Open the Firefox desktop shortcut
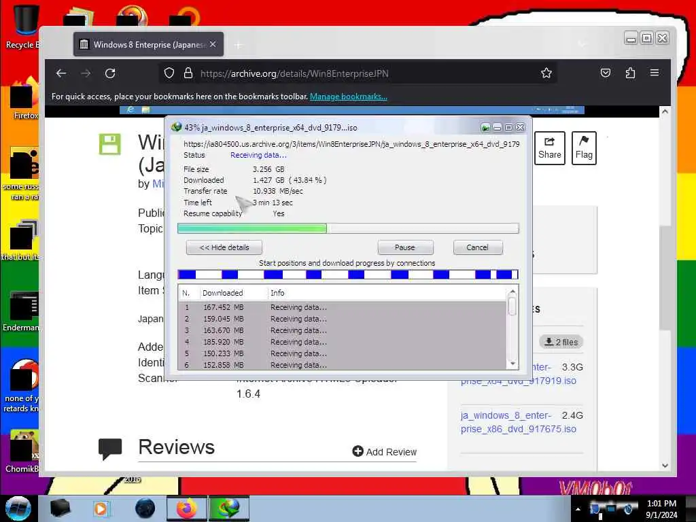The width and height of the screenshot is (696, 522). [x=25, y=99]
